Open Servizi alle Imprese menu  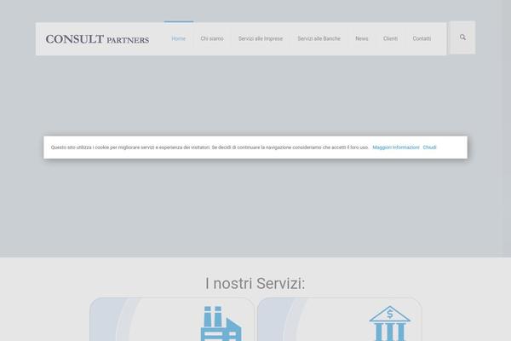(x=261, y=38)
